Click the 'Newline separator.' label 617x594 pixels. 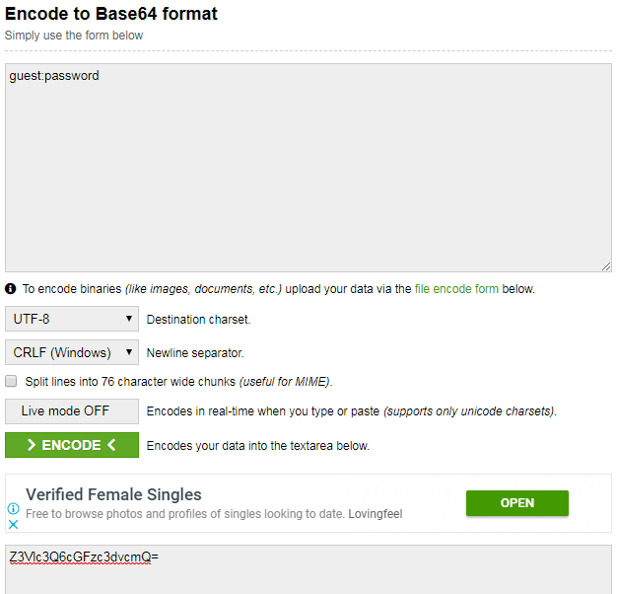pos(195,352)
